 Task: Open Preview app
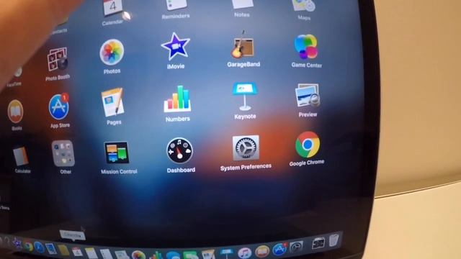pyautogui.click(x=308, y=96)
